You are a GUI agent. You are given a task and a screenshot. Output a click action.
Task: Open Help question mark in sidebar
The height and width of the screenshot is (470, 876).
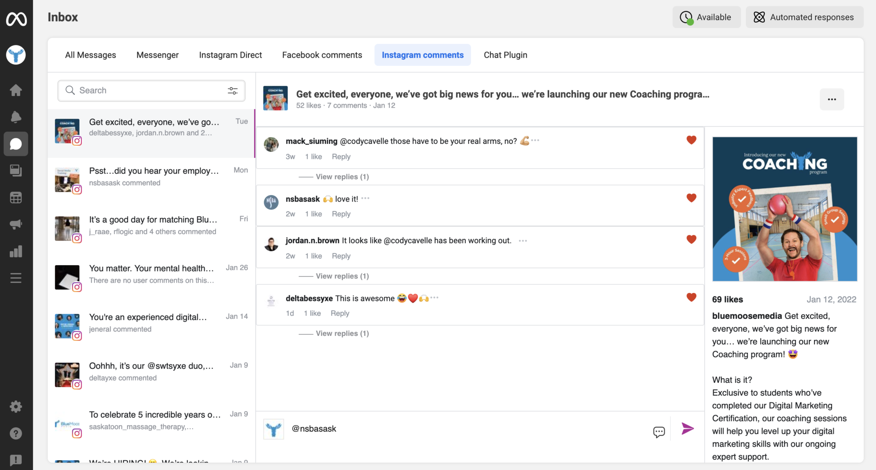16,433
